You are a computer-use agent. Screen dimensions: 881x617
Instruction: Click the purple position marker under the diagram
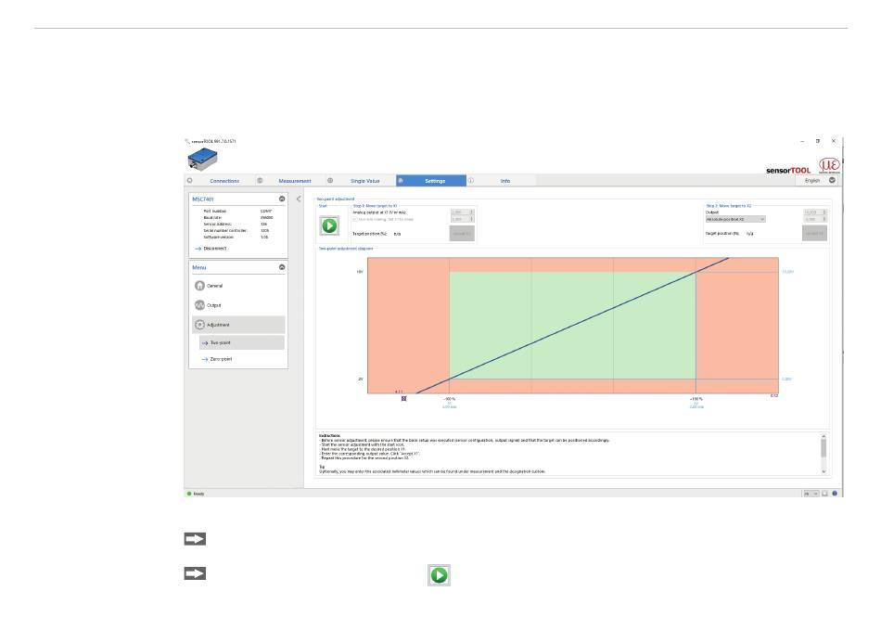[403, 398]
